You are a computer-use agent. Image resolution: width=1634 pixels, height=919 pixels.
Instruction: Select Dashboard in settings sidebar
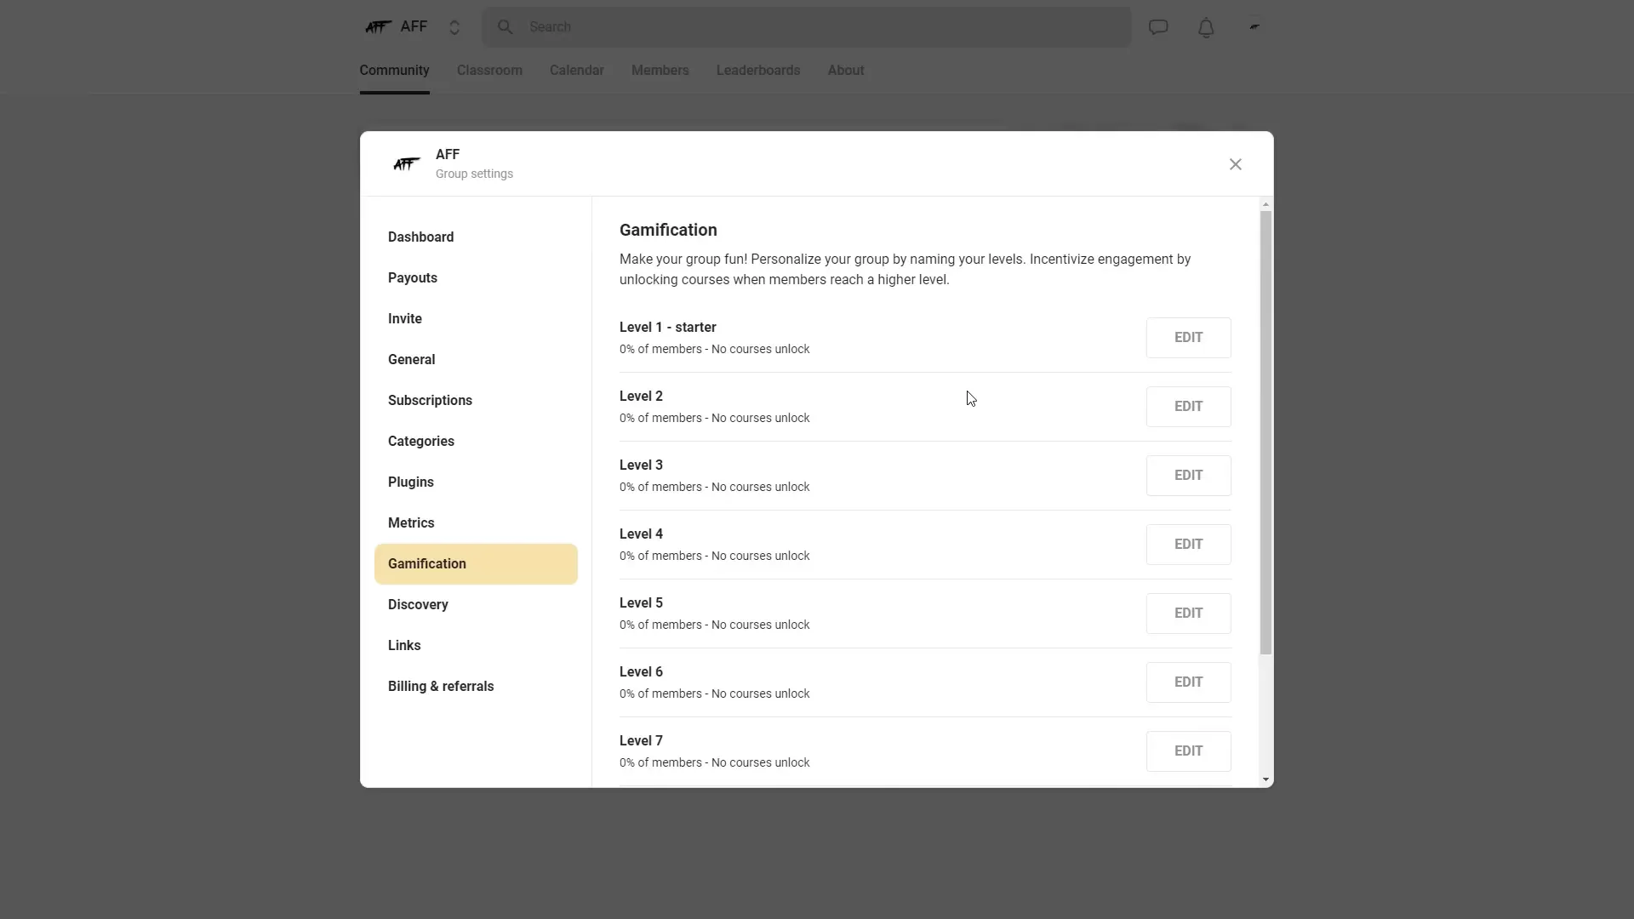point(476,237)
